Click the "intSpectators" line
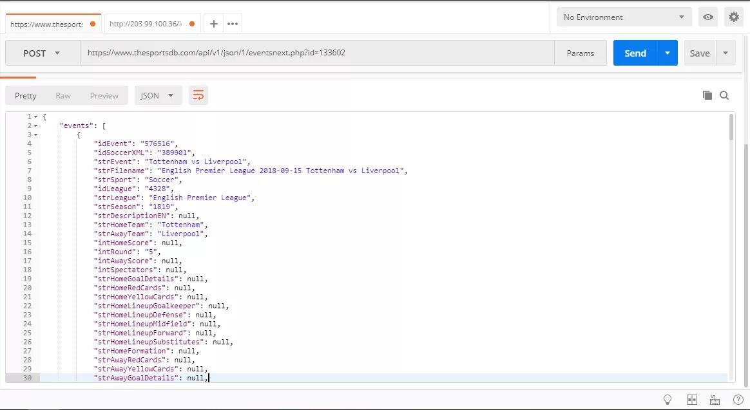 [140, 270]
